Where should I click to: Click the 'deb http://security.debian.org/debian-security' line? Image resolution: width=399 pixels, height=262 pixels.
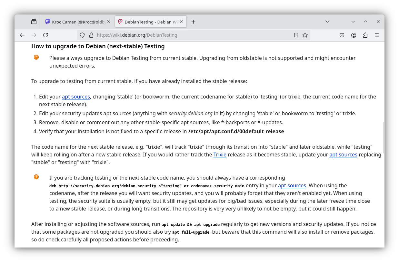(x=147, y=186)
